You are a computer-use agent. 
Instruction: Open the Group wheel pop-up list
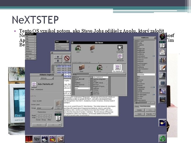tap(45, 108)
